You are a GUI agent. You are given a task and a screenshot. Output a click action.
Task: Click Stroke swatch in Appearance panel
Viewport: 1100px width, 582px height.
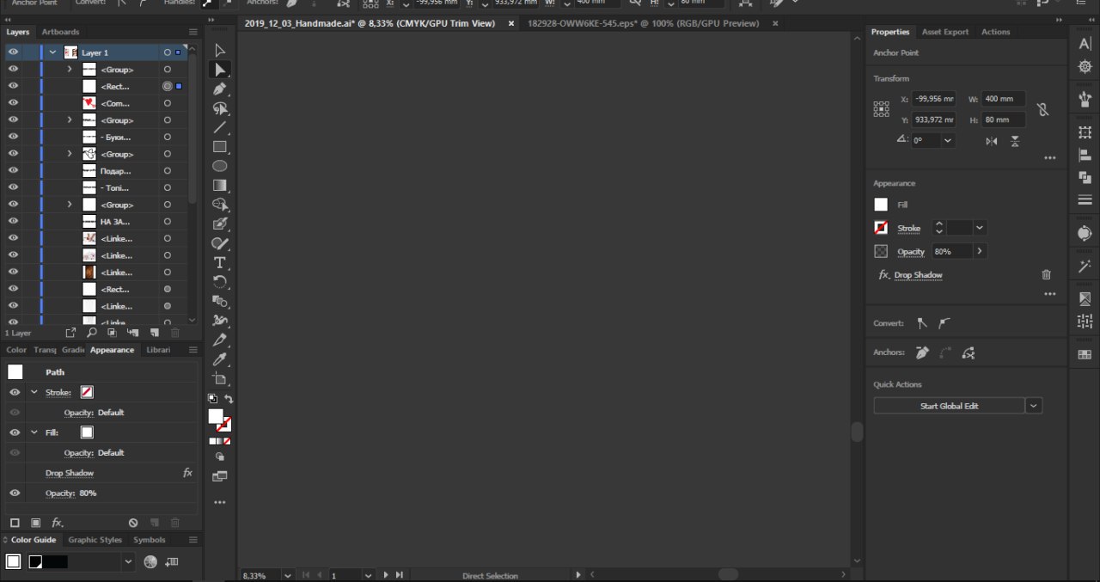(87, 392)
